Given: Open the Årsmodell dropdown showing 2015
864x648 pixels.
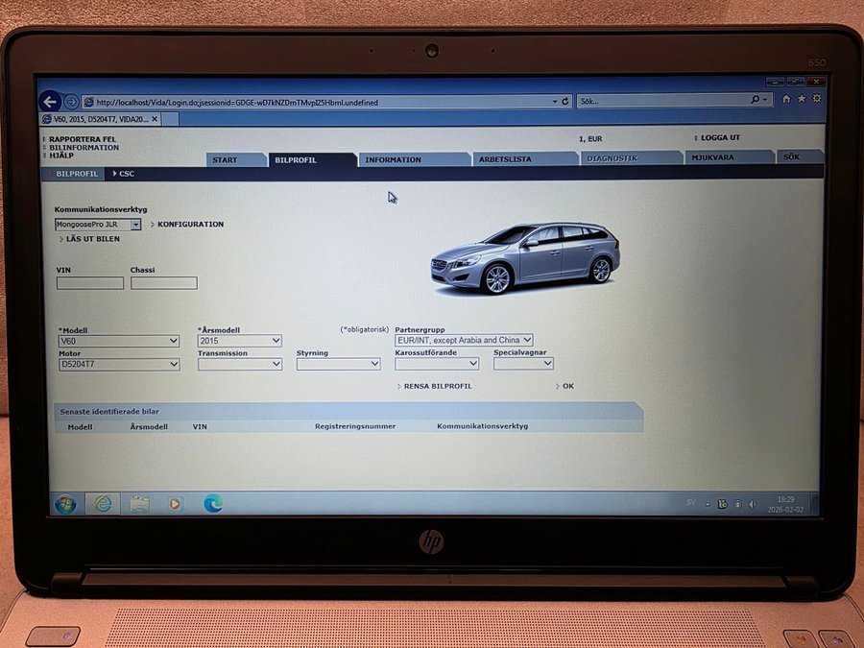Looking at the screenshot, I should pos(239,341).
